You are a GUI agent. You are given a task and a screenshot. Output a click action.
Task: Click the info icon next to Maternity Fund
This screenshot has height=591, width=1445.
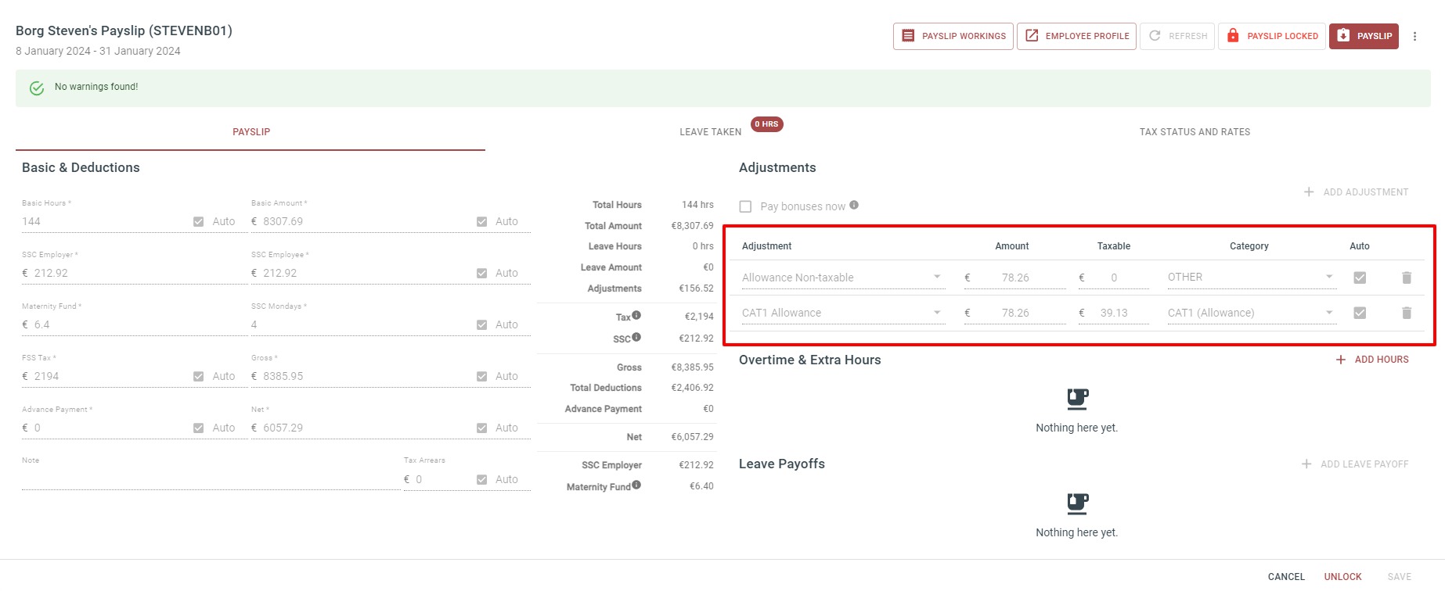point(636,485)
